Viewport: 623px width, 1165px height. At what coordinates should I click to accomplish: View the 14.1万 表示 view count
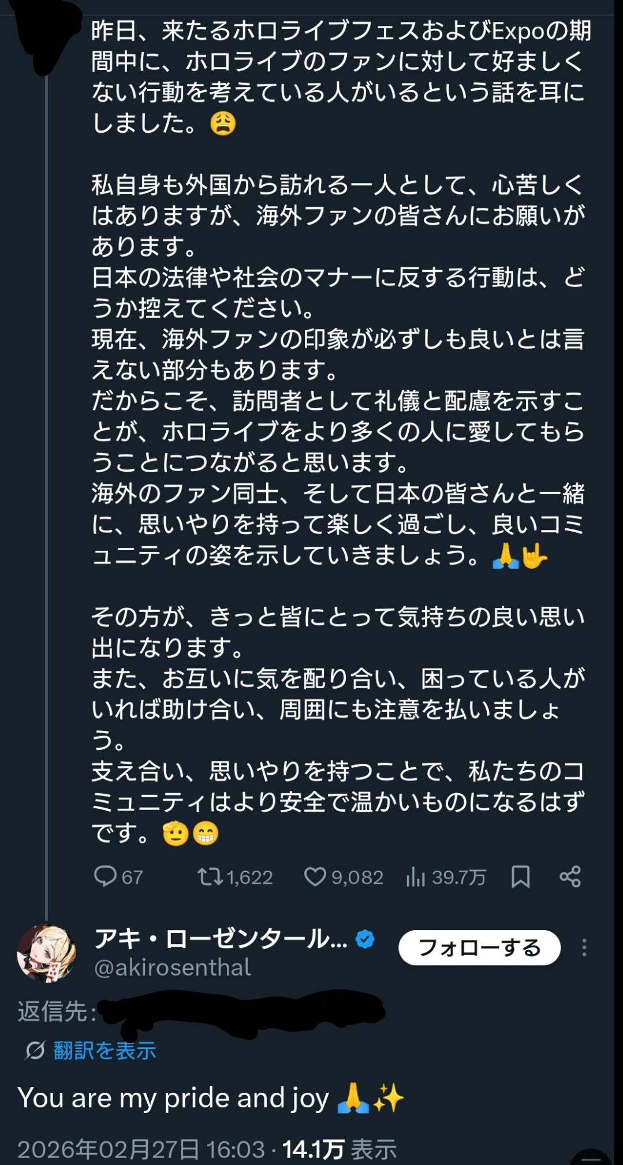tap(340, 1149)
